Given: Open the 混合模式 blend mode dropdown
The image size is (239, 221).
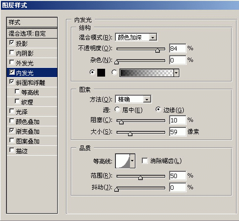Looking at the screenshot, I should (x=136, y=38).
